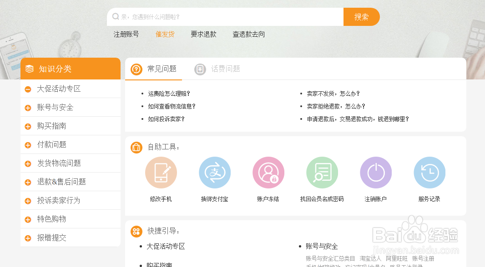
Task: Expand the 投诉卖家行为 category
Action: point(28,201)
